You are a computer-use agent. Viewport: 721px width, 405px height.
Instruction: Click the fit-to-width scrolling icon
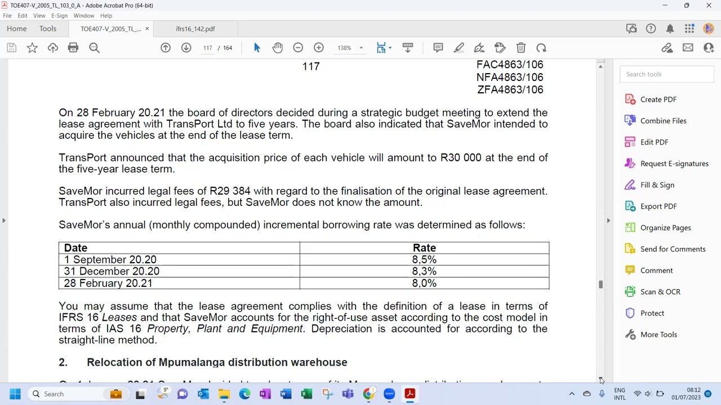pos(381,48)
